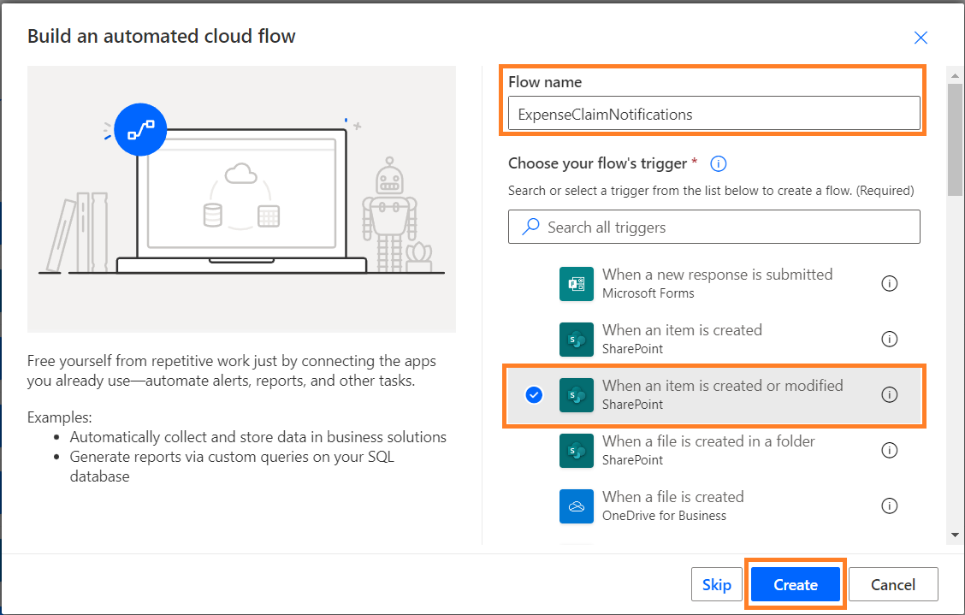The width and height of the screenshot is (965, 615).
Task: Click the Microsoft Forms connector icon
Action: click(577, 283)
